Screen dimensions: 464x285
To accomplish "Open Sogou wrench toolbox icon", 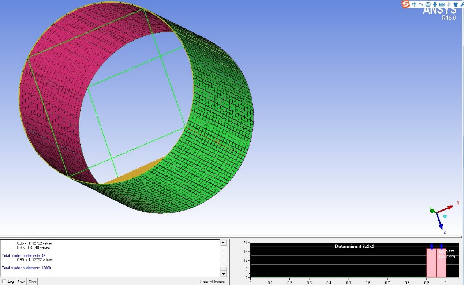I will click(x=462, y=4).
